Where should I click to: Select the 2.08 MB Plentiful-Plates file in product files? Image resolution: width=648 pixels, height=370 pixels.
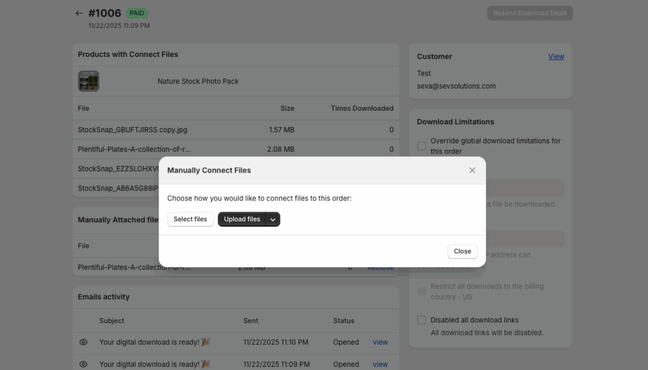134,149
